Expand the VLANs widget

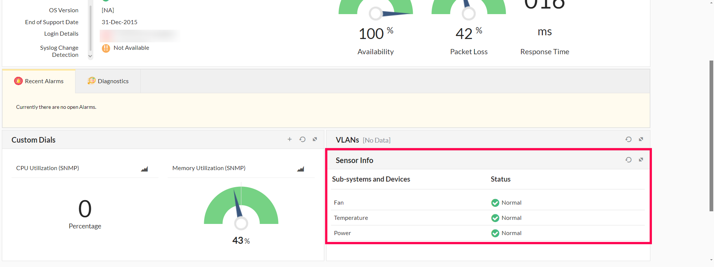click(x=641, y=139)
